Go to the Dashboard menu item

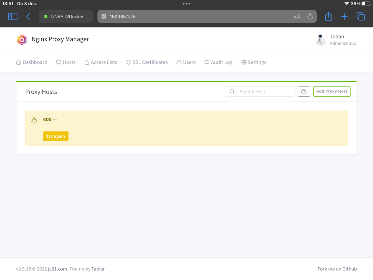[32, 62]
